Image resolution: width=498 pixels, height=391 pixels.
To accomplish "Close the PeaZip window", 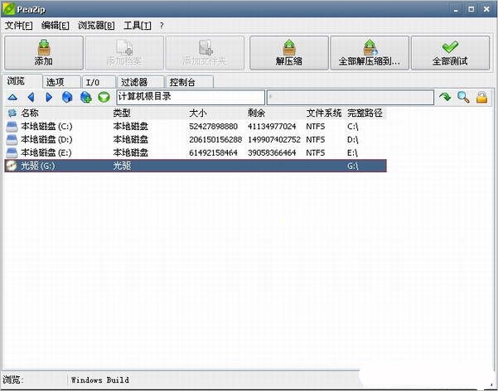I will tap(486, 9).
